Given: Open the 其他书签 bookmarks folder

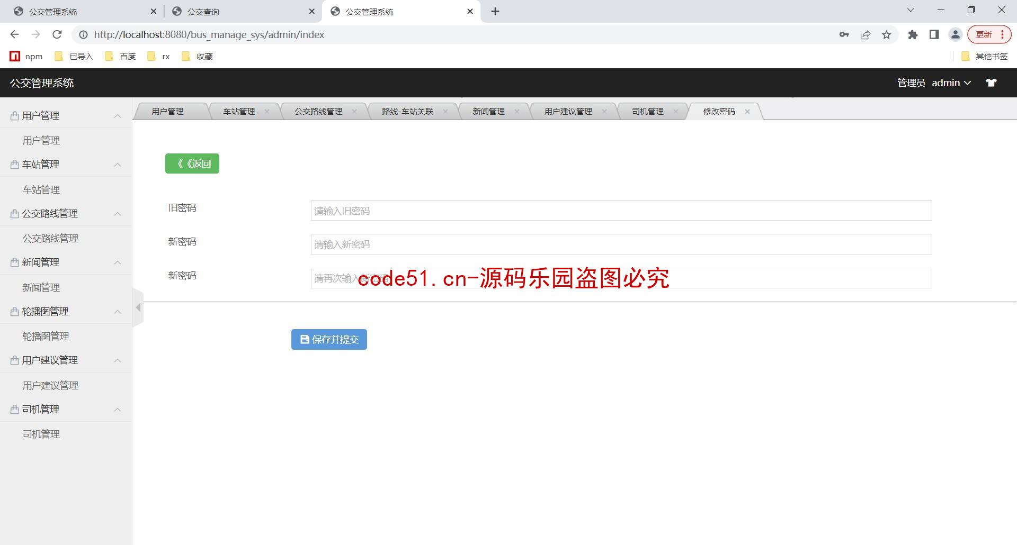Looking at the screenshot, I should point(984,56).
